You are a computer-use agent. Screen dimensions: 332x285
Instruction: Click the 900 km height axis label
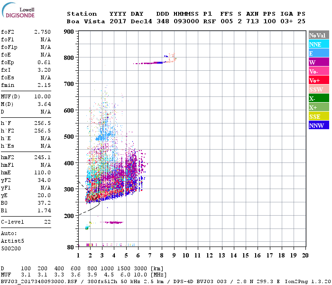coord(69,32)
